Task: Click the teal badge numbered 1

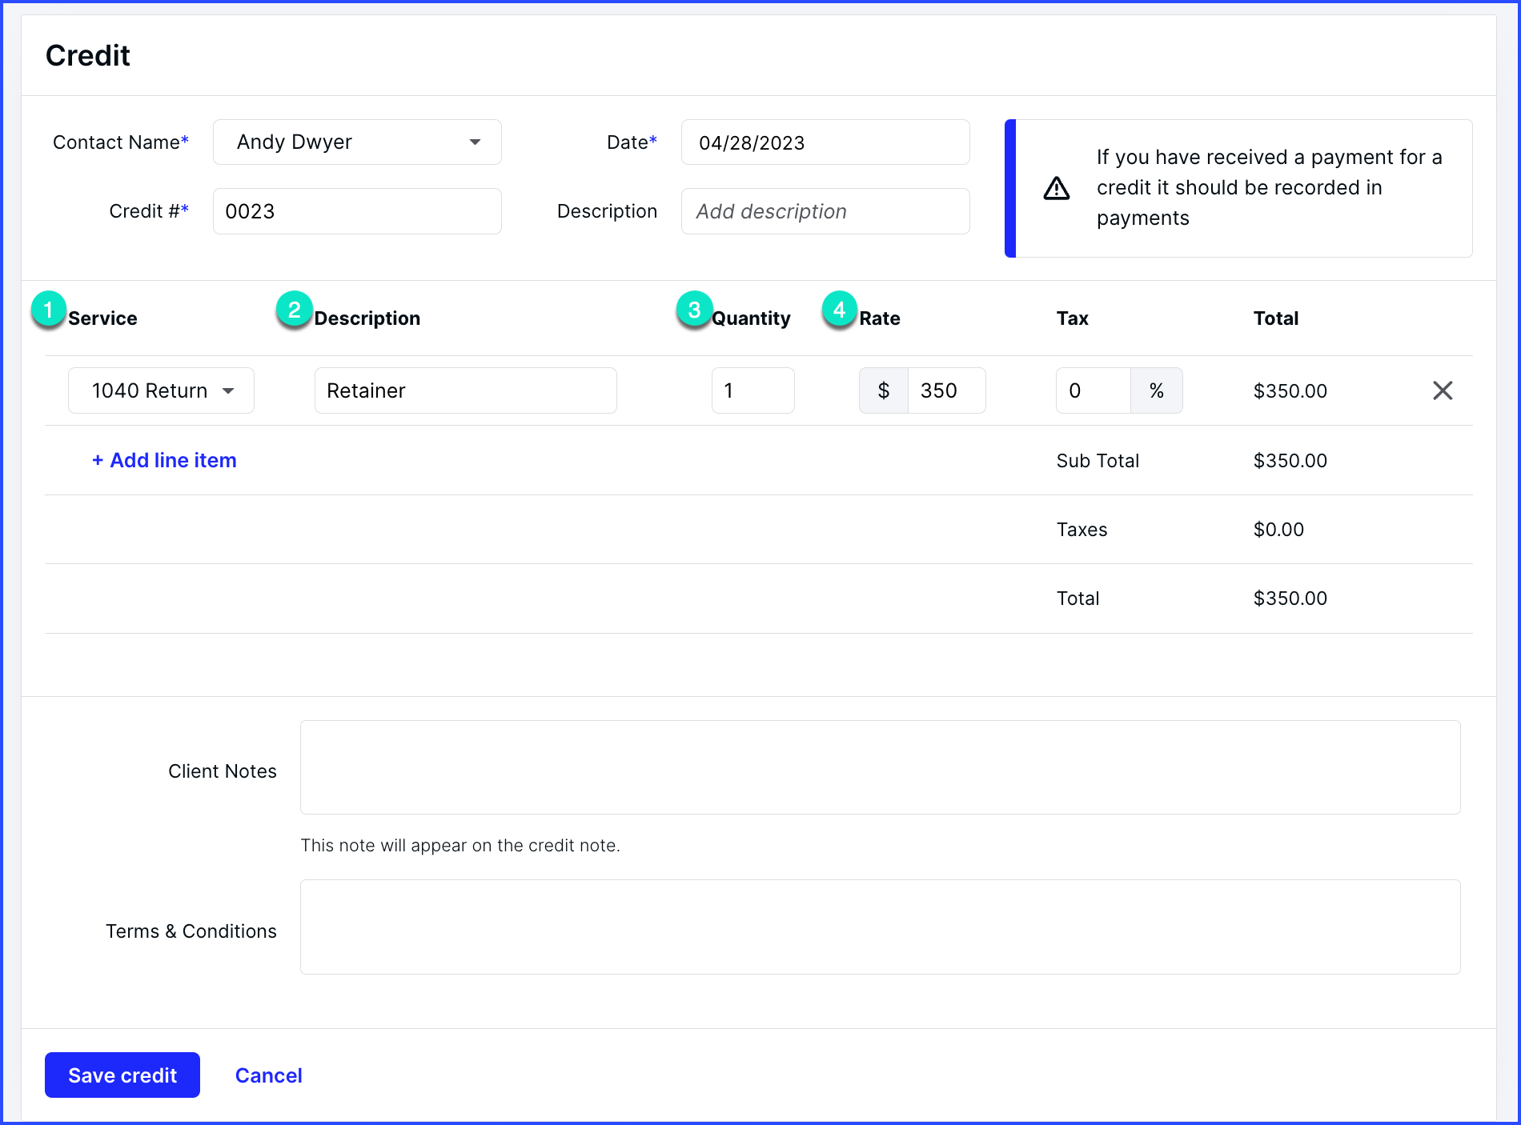Action: [47, 310]
